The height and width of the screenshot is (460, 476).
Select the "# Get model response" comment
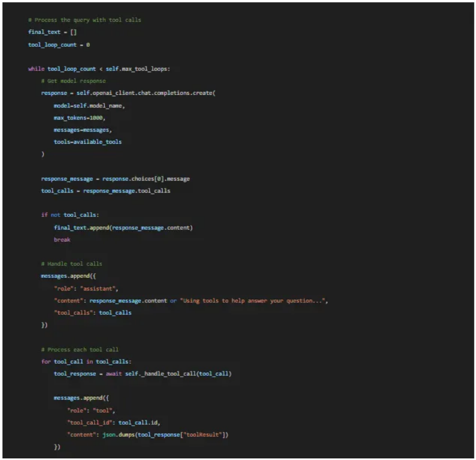pos(73,81)
